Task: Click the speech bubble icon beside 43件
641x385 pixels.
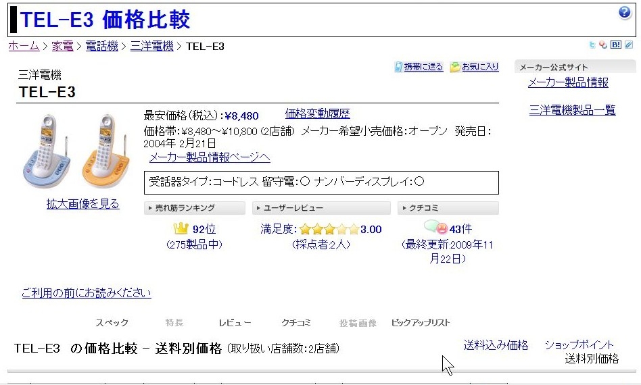Action: (x=435, y=227)
